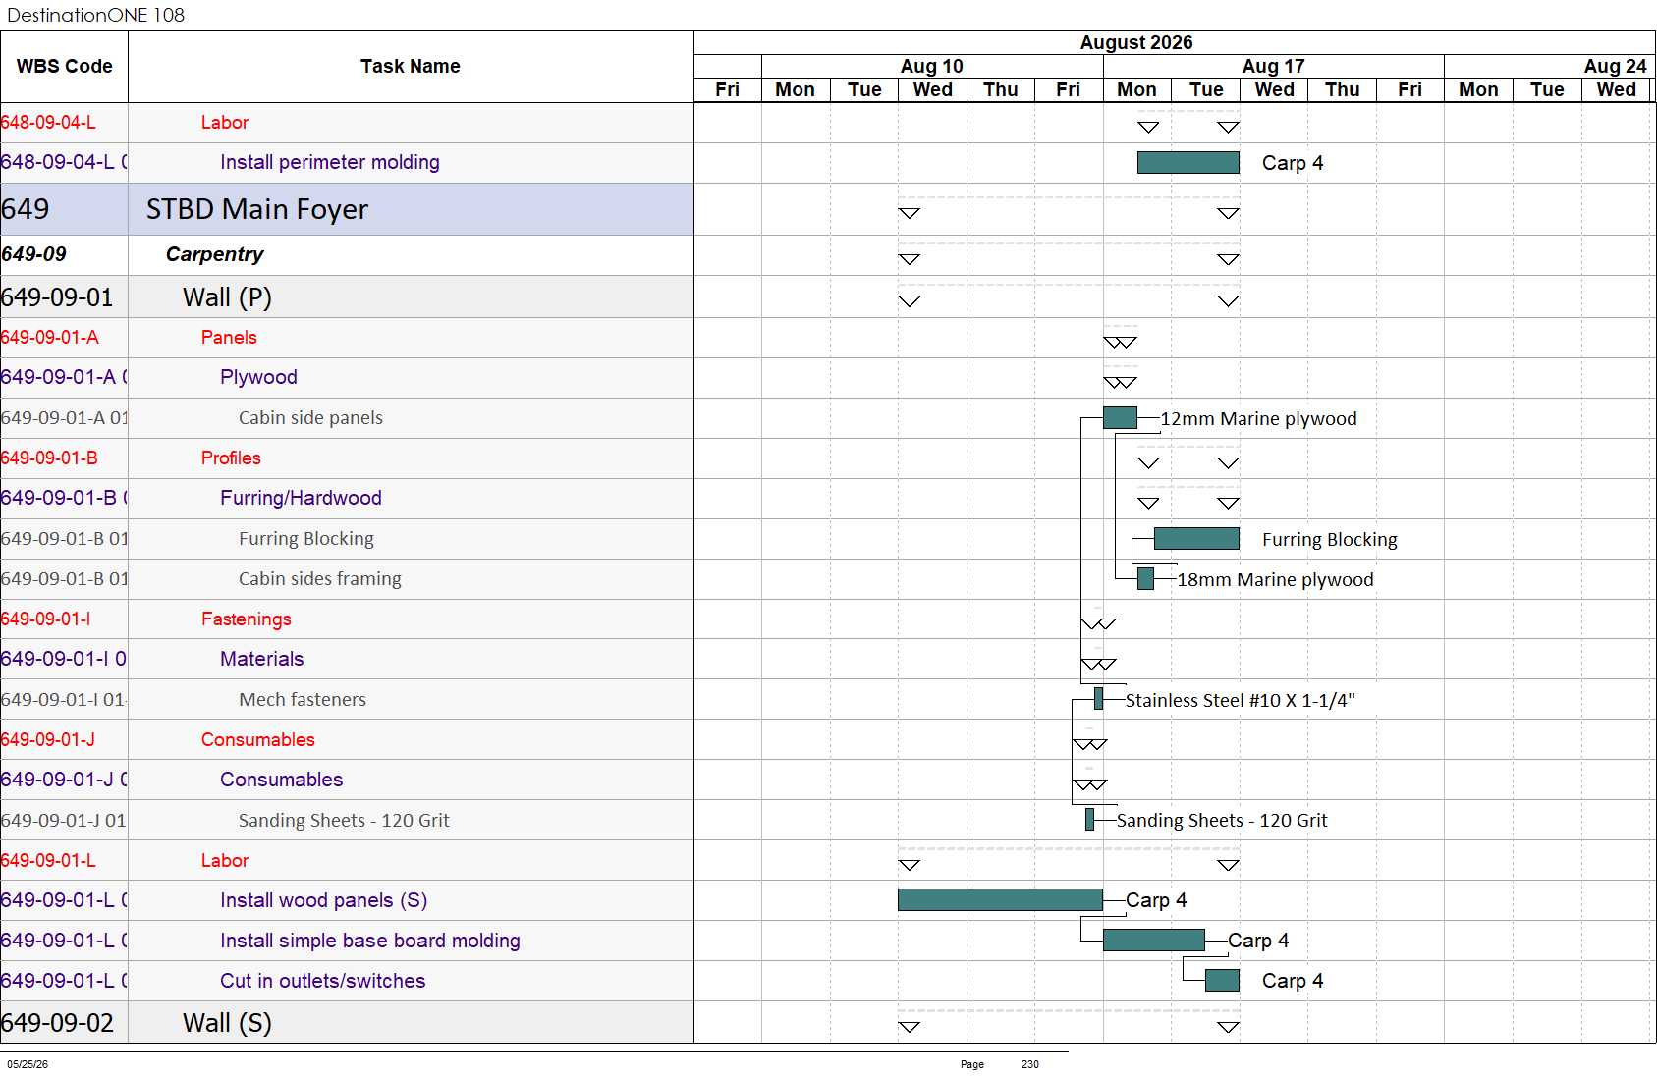Select the Carpentry task name
Viewport: 1657px width, 1077px height.
click(x=214, y=254)
